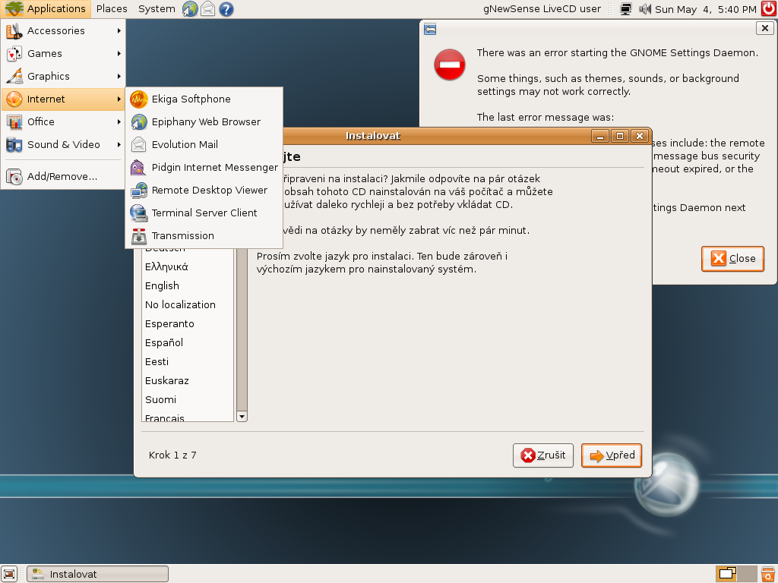Screen dimensions: 778x583
Task: Click the error dialog window menu icon
Action: (430, 30)
